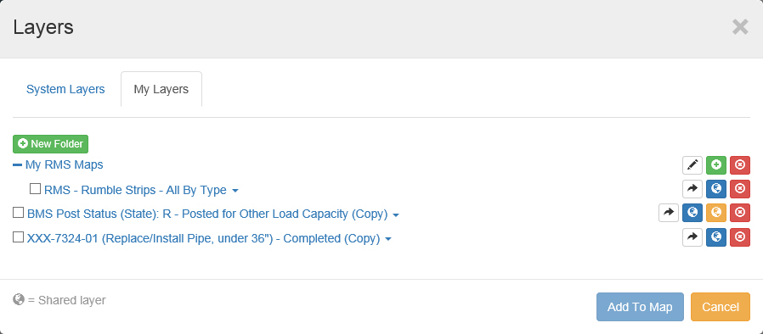This screenshot has height=334, width=763.
Task: Click orange globe icon on BMS Post Status row
Action: tap(715, 213)
